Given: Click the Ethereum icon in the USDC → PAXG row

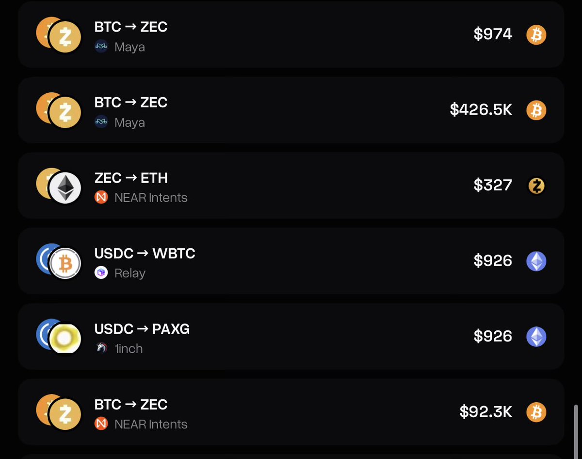Looking at the screenshot, I should tap(536, 337).
